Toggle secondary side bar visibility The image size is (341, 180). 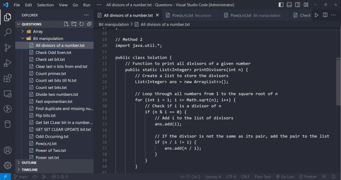pyautogui.click(x=298, y=5)
